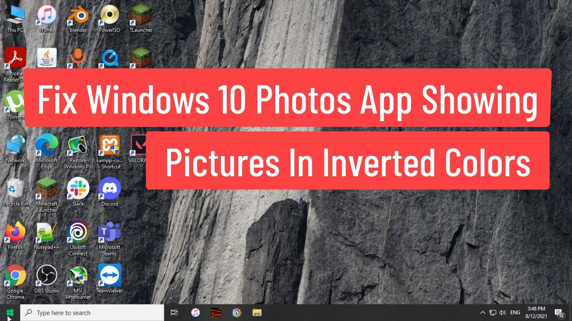This screenshot has height=321, width=572.
Task: Select grass block shortcut beside QuickTime icon
Action: [141, 58]
